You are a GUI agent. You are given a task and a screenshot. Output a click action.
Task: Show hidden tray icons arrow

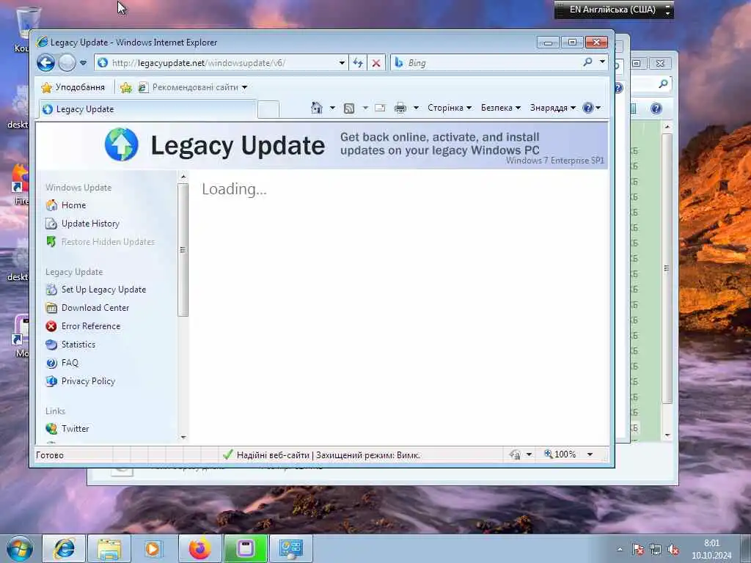620,550
